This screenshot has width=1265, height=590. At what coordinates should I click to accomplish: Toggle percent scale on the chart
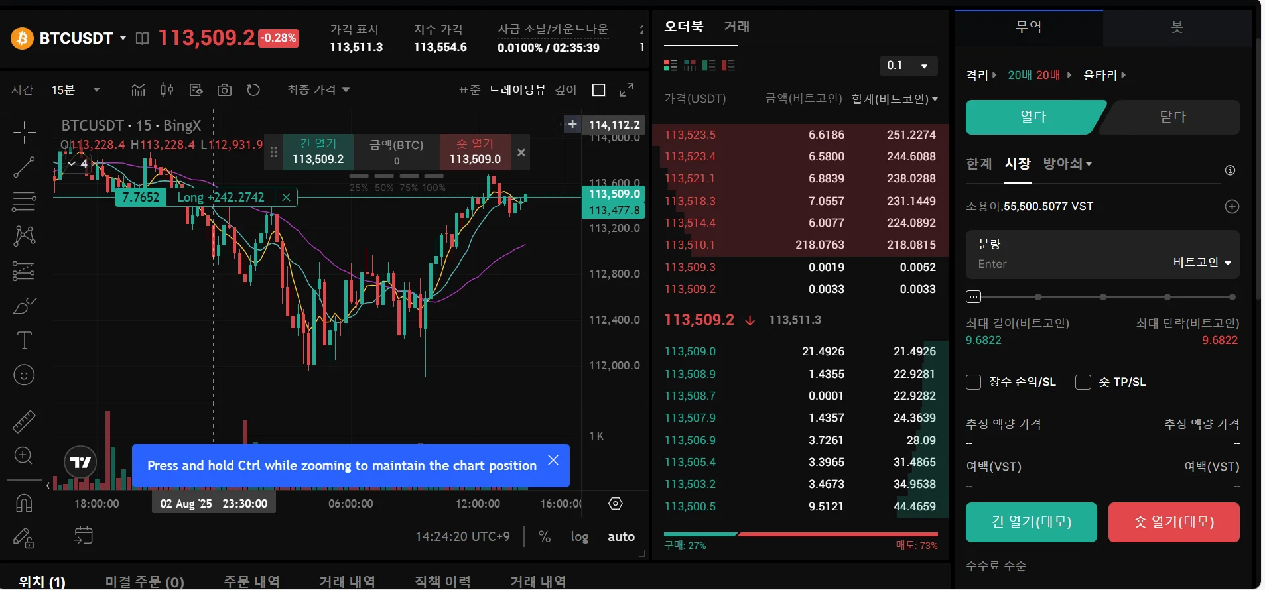point(545,536)
